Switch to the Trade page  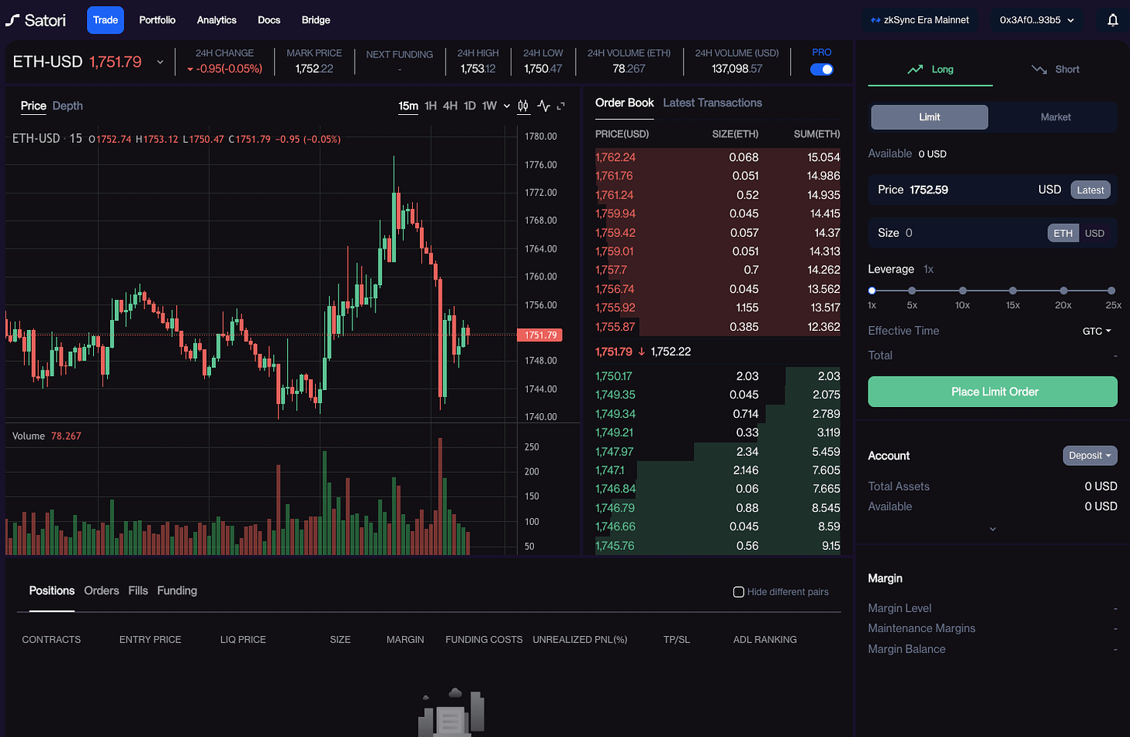[x=106, y=20]
